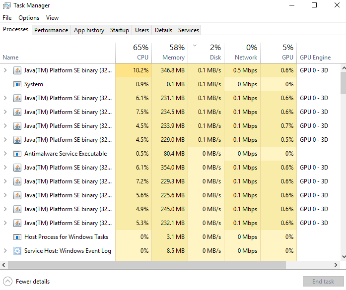This screenshot has width=346, height=290.
Task: Switch to the App history tab
Action: click(89, 30)
